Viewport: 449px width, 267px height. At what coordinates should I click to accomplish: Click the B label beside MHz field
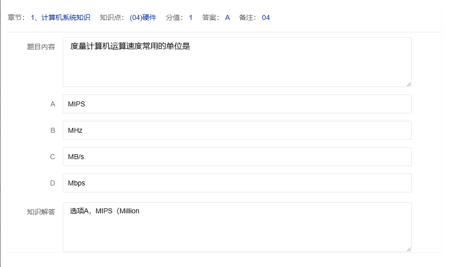pyautogui.click(x=52, y=130)
